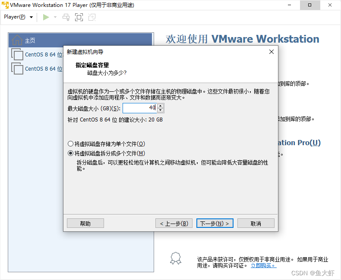Select 将虚拟磁盘存储为单个文件 radio button
Screen dimensions: 341x280
[x=70, y=144]
